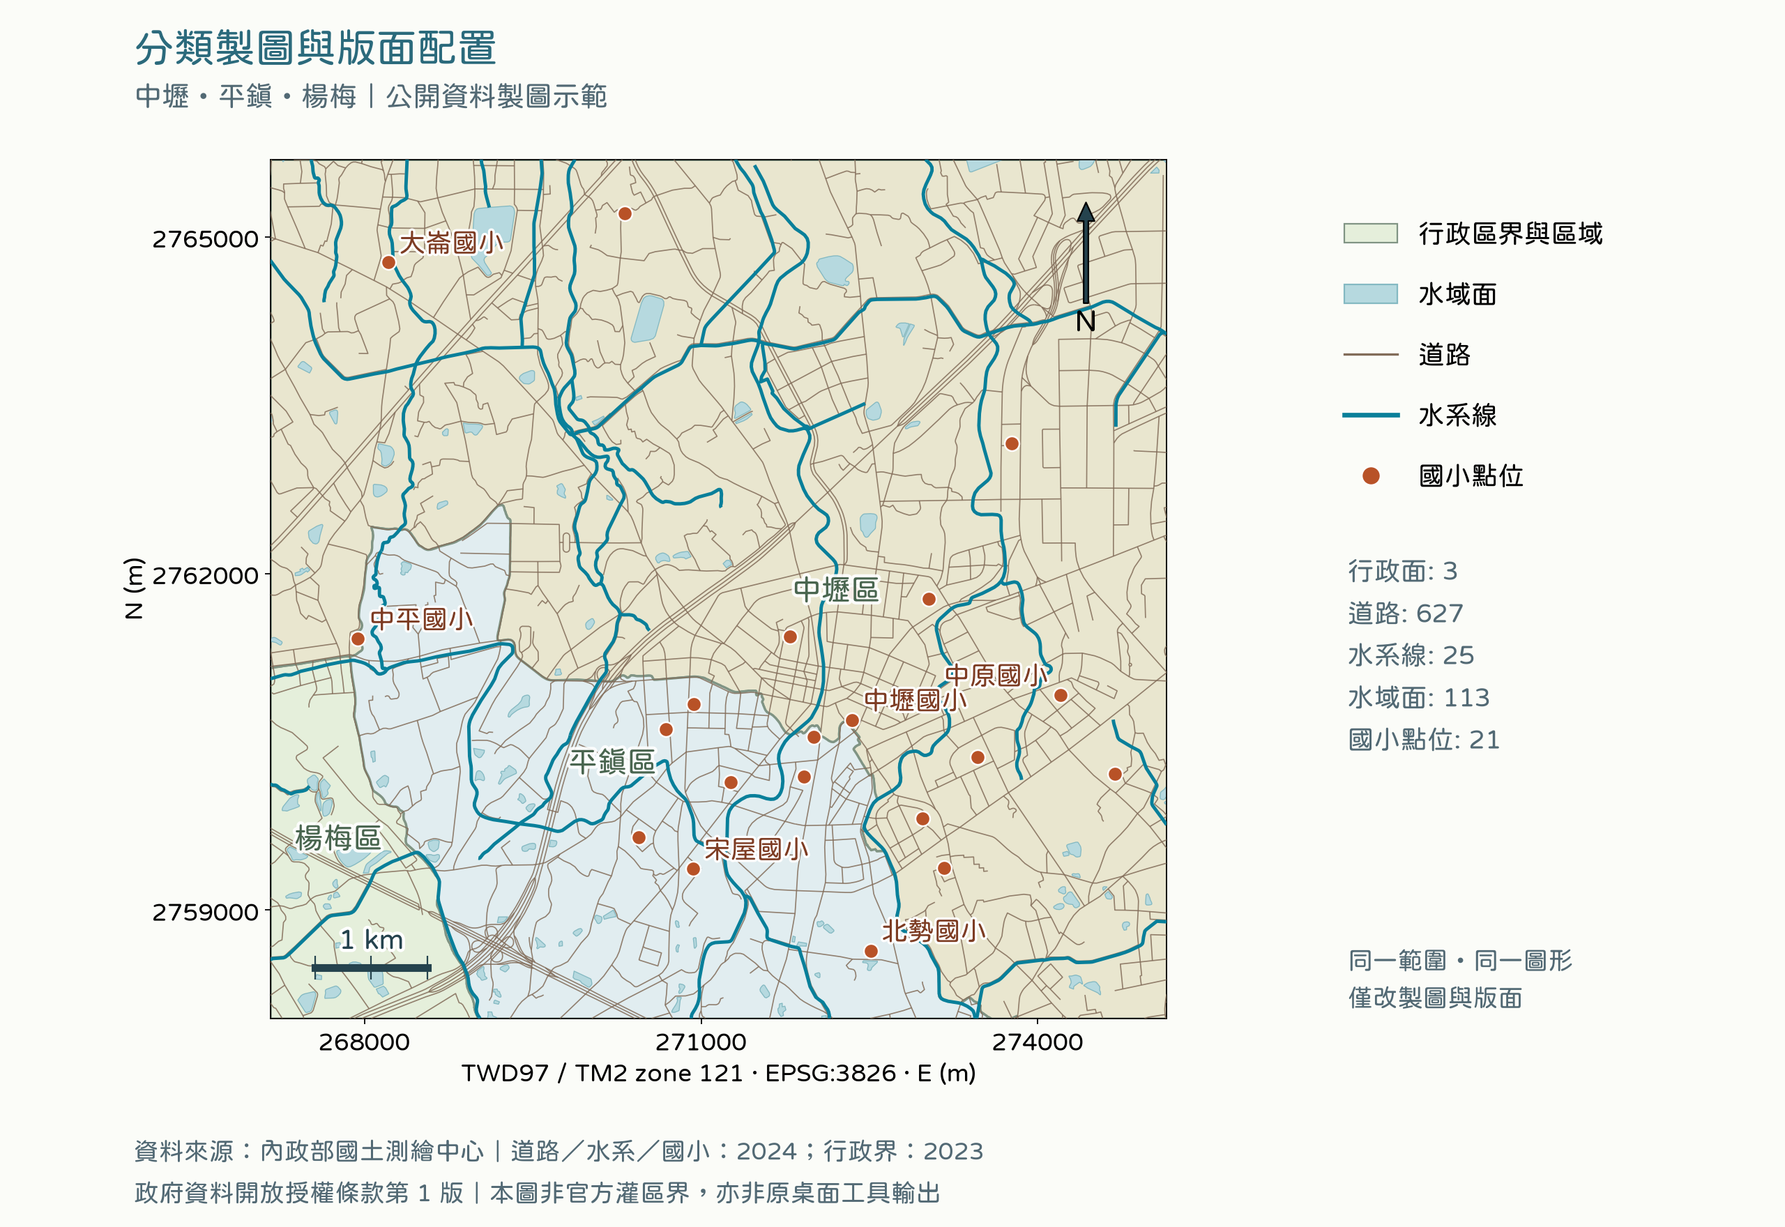Click the 國小點位 legend text

1471,476
